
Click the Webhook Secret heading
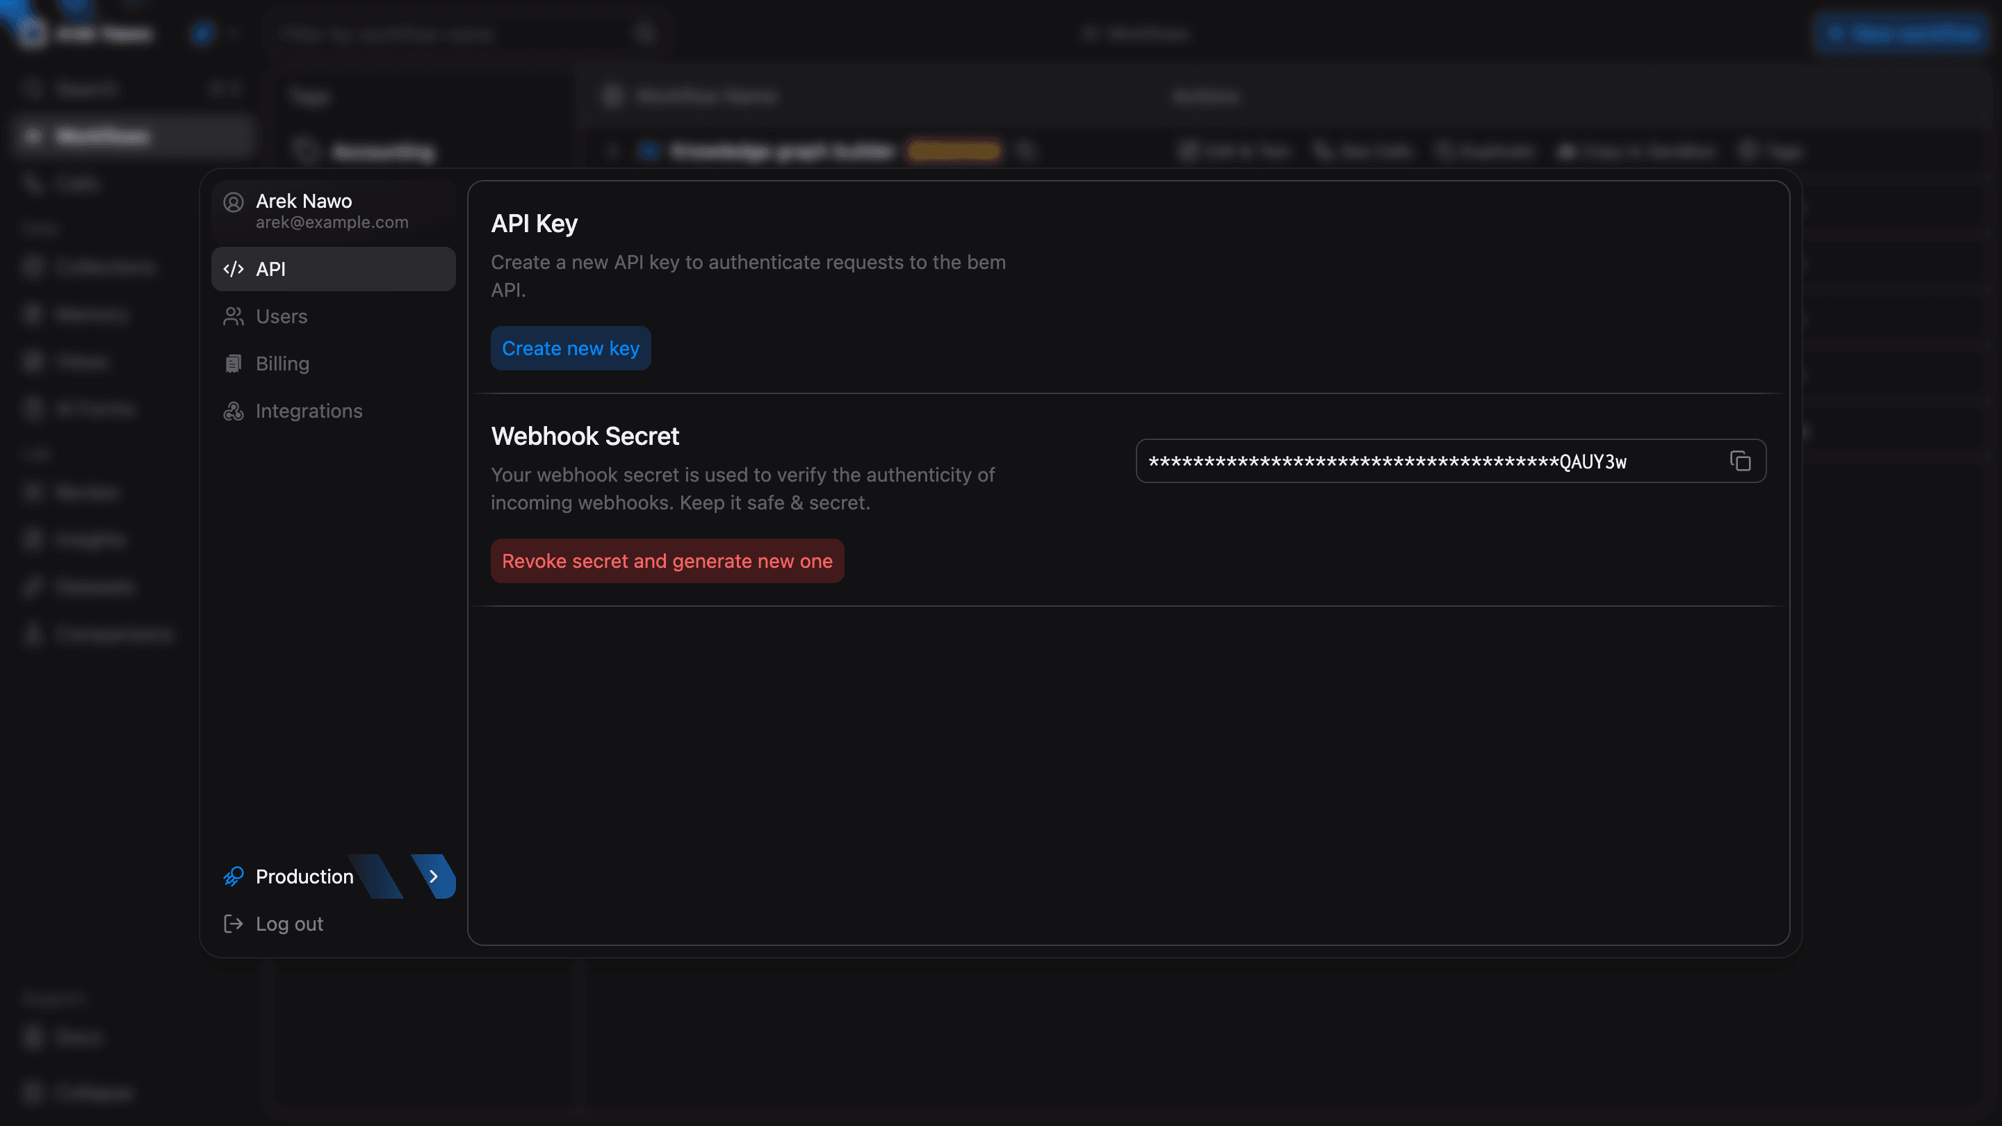click(585, 436)
